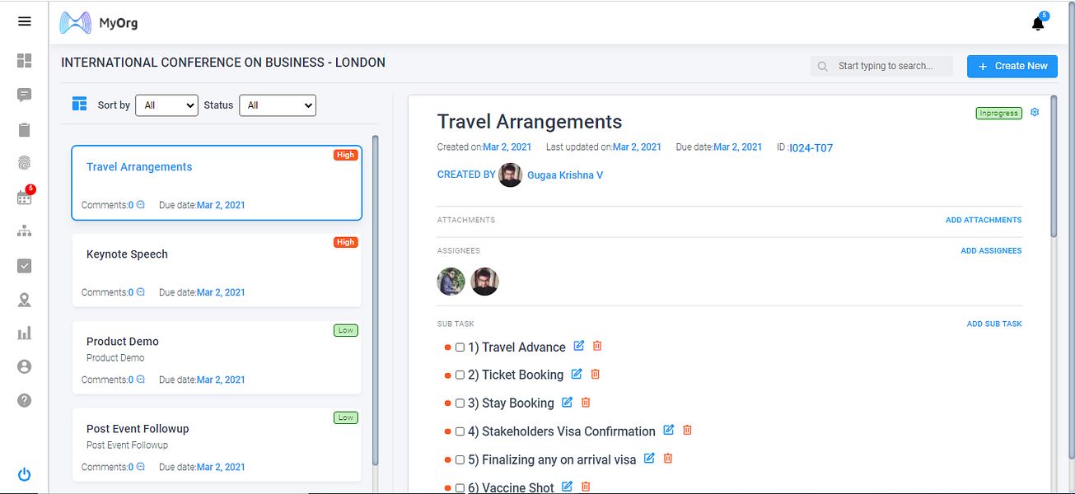Screen dimensions: 1075x494
Task: Click the creator's profile avatar
Action: coord(511,175)
